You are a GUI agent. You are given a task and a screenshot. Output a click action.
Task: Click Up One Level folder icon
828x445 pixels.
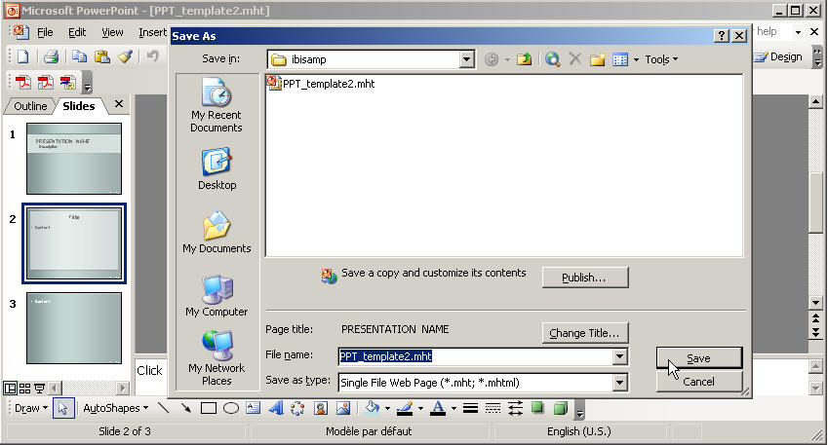point(525,59)
